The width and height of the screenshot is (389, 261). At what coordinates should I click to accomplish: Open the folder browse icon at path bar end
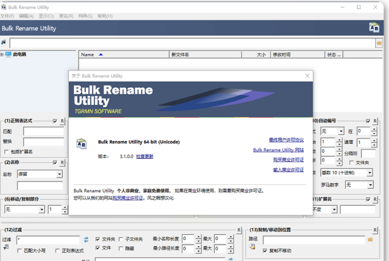tap(379, 43)
